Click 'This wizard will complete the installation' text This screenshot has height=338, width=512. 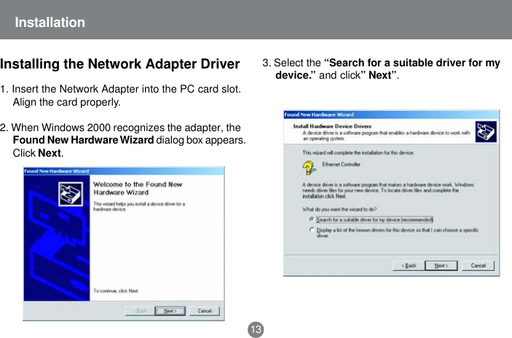(358, 152)
